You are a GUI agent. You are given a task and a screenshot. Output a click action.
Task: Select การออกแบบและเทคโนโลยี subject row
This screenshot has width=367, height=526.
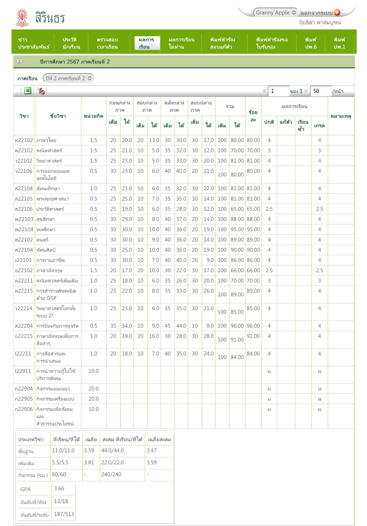184,175
